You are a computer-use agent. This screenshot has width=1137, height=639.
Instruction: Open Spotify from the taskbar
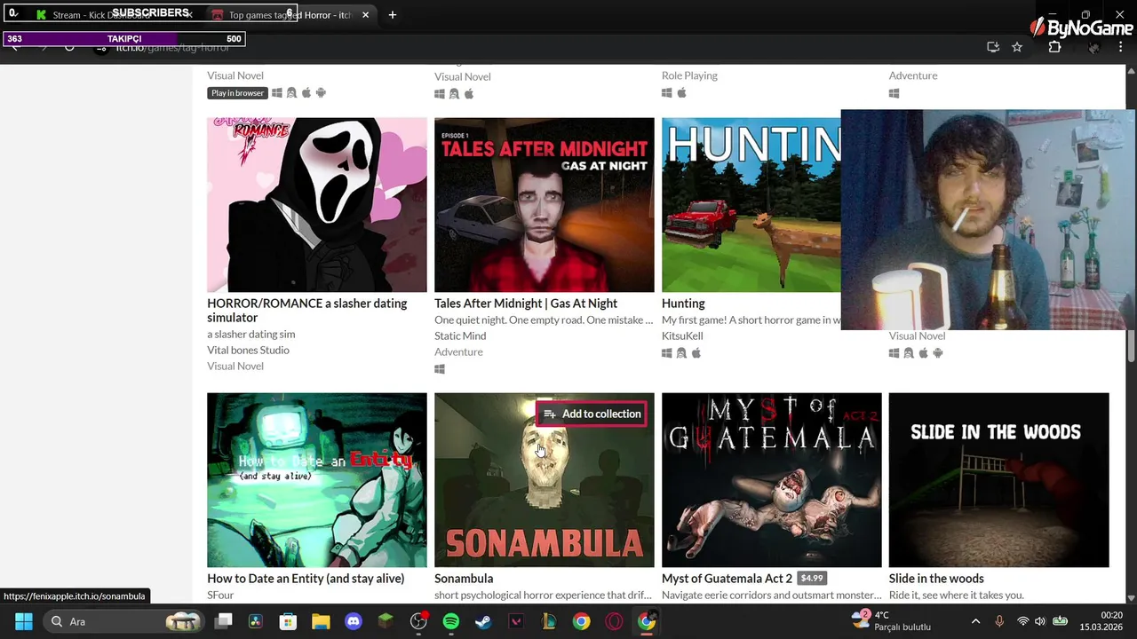point(450,621)
